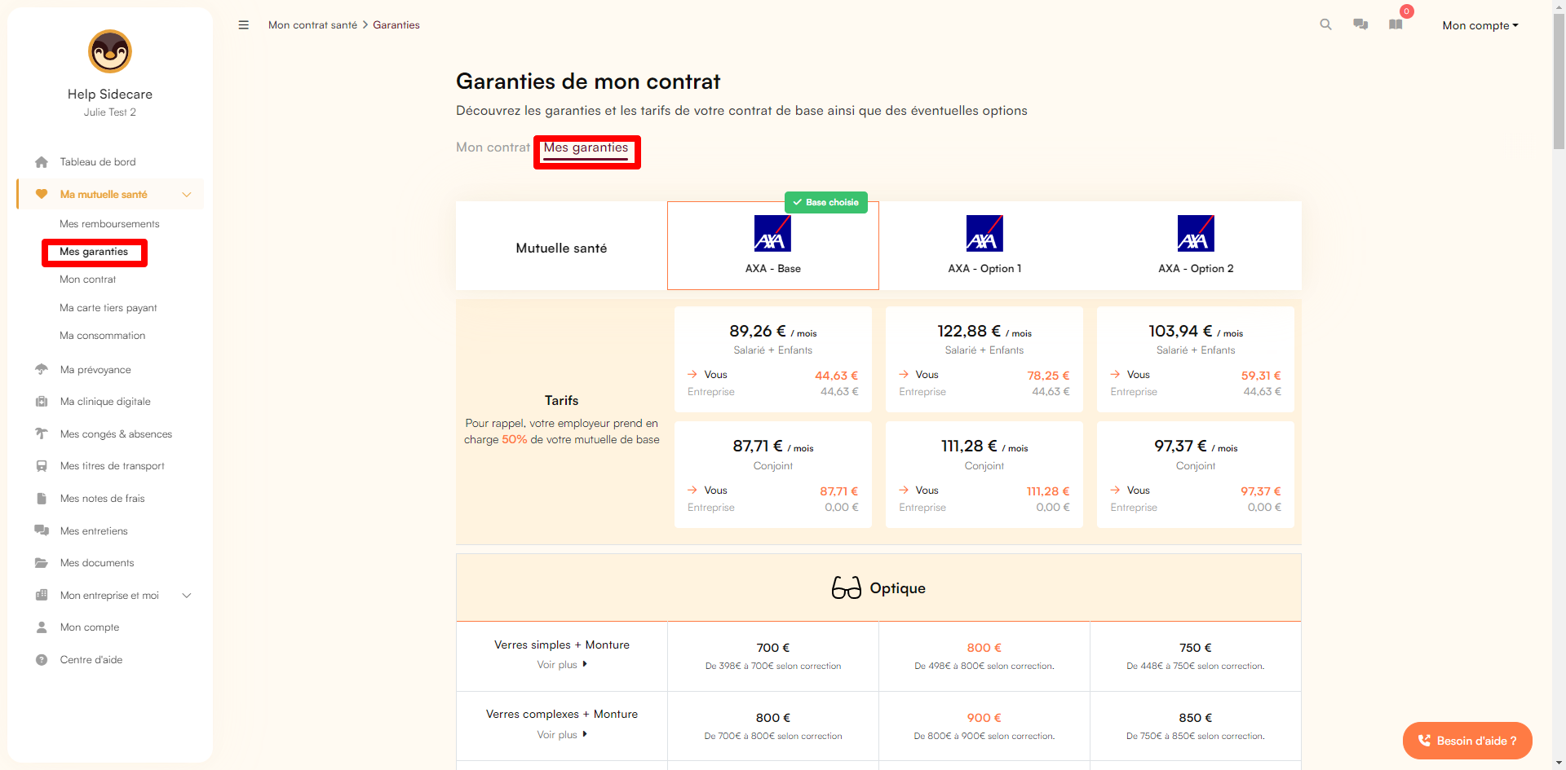Viewport: 1566px width, 770px height.
Task: Click the Besoin d'aide ? button
Action: point(1467,741)
